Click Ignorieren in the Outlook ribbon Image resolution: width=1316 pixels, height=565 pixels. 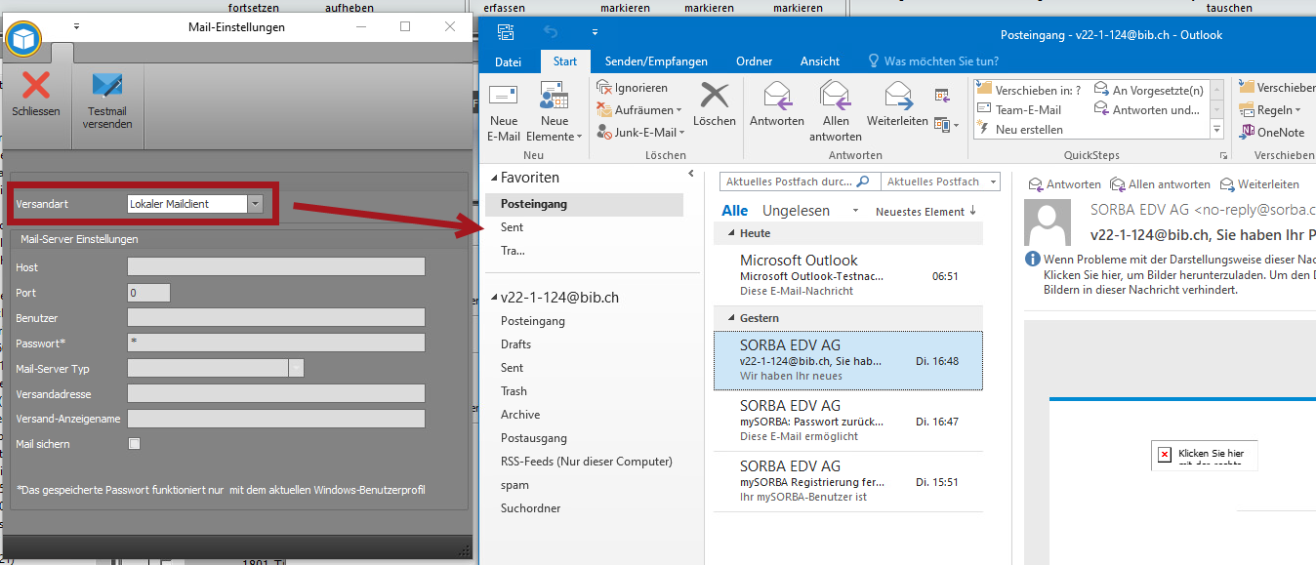pyautogui.click(x=632, y=88)
